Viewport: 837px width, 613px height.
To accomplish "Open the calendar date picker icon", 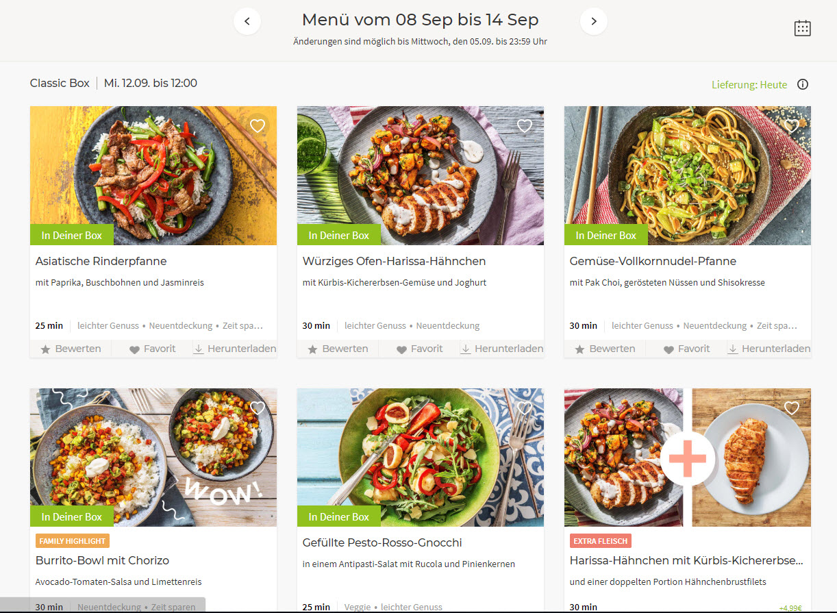I will point(802,28).
